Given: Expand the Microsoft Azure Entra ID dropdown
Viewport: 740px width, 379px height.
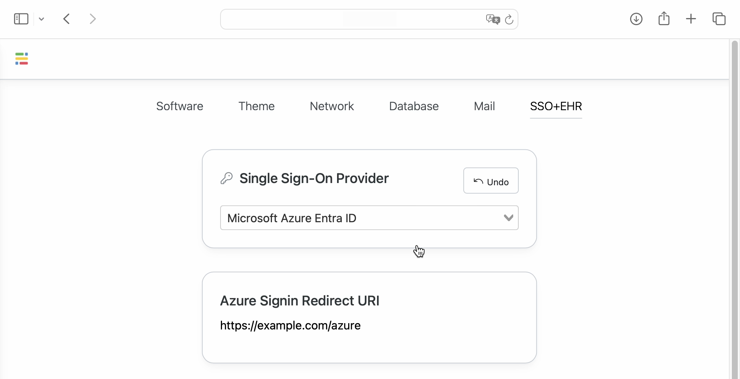Looking at the screenshot, I should pos(369,218).
